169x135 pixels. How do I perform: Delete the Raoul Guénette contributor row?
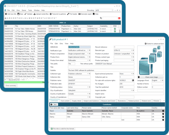click(x=163, y=111)
